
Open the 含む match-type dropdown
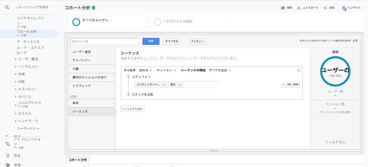175,85
